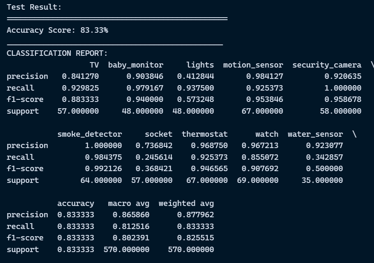Click the motion_sensor column header
Image resolution: width=374 pixels, height=263 pixels.
(x=253, y=65)
